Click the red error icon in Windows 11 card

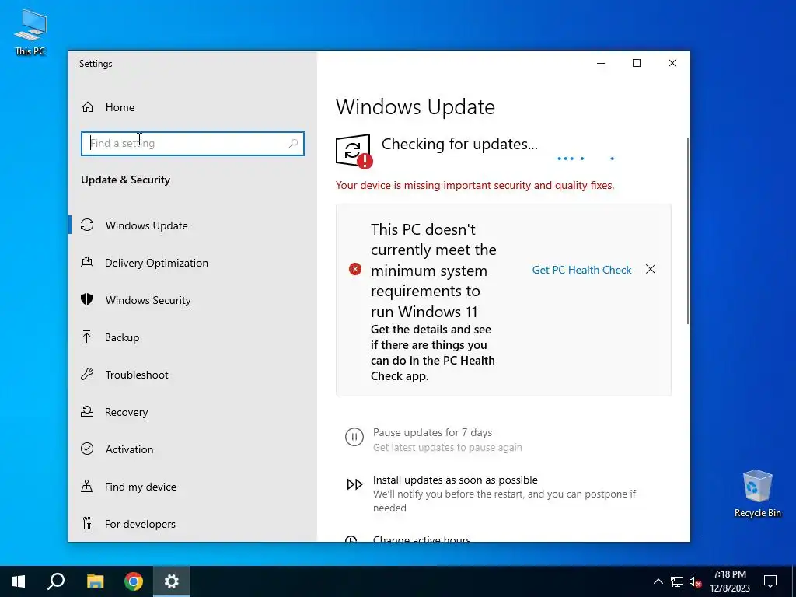pos(355,269)
